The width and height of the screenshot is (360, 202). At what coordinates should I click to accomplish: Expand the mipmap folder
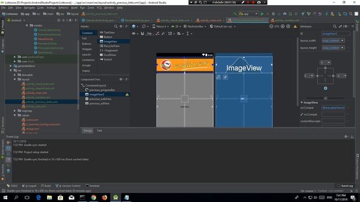15,111
